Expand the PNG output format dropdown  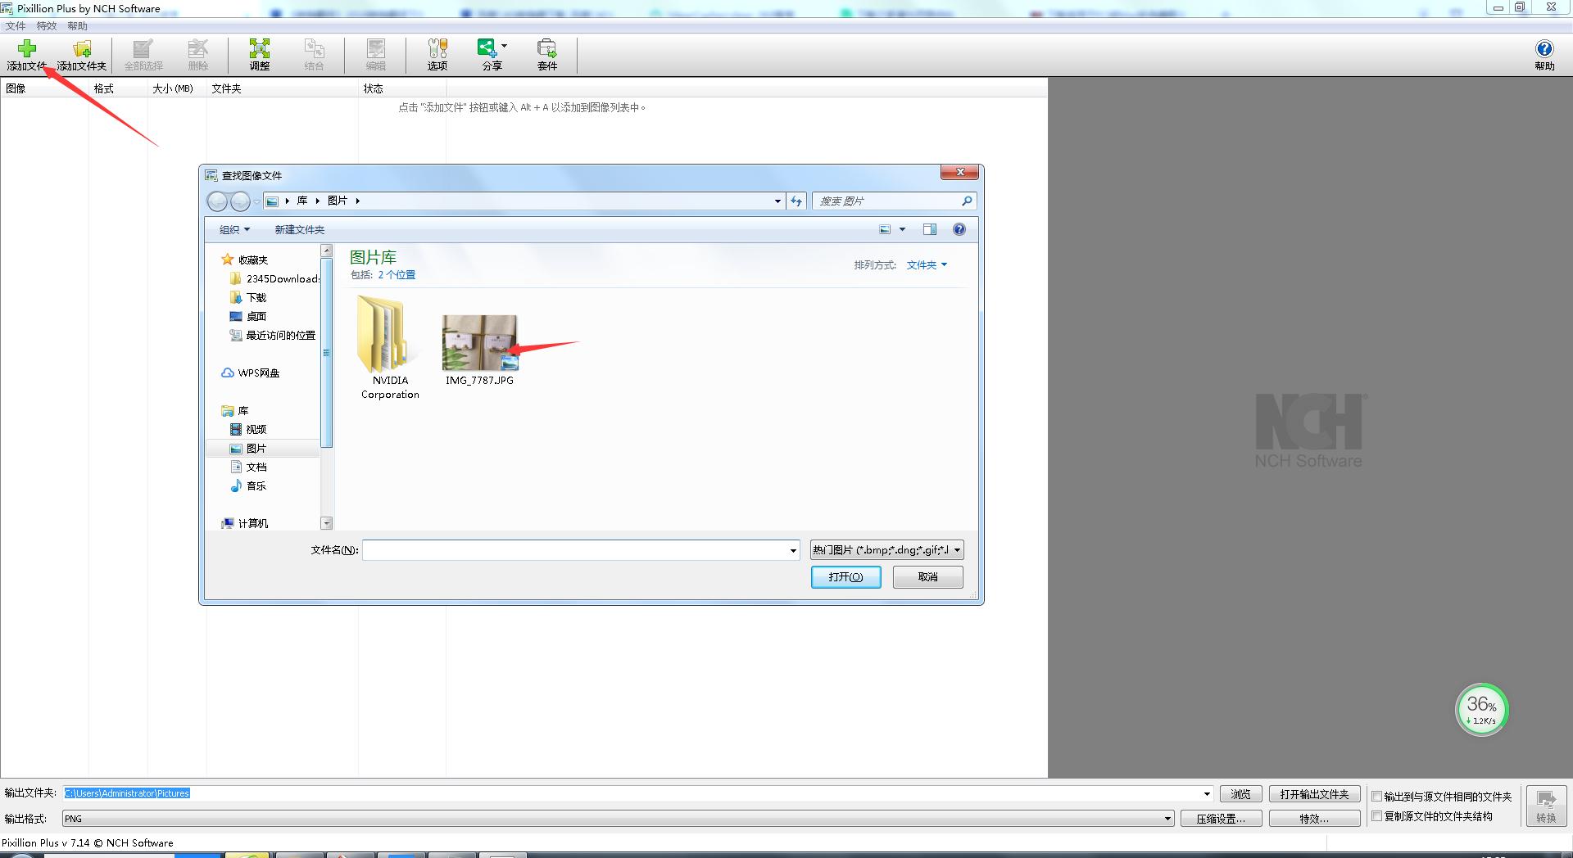click(x=1167, y=819)
